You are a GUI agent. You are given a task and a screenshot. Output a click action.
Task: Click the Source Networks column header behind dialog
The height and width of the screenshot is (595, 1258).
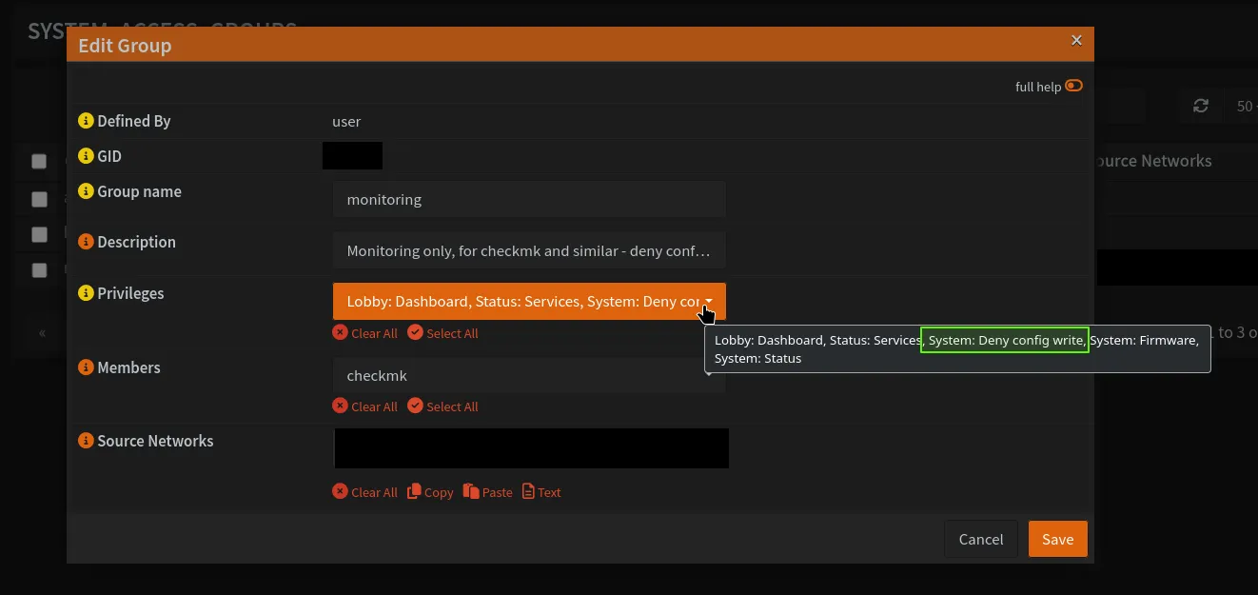coord(1151,161)
